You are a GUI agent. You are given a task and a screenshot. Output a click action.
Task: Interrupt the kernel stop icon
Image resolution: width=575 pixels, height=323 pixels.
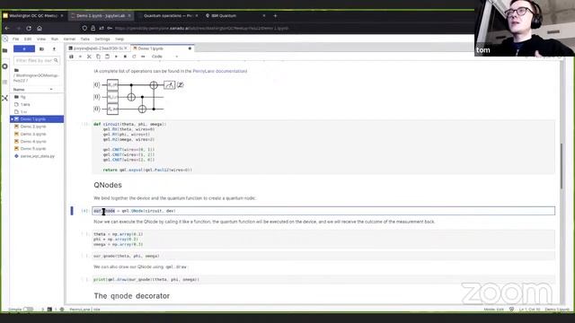pyautogui.click(x=125, y=57)
